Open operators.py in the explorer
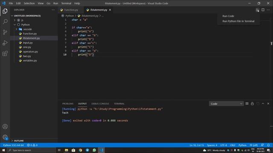Screen dimensions: 273x153 pyautogui.click(x=30, y=52)
